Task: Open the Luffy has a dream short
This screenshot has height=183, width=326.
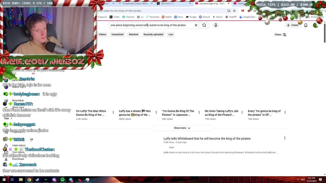Action: click(x=135, y=113)
